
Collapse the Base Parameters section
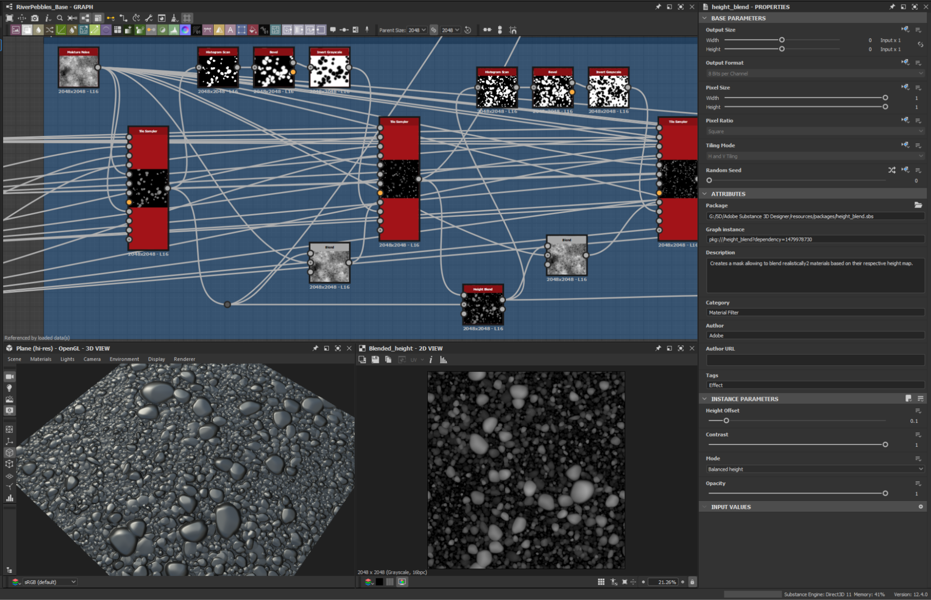[705, 18]
